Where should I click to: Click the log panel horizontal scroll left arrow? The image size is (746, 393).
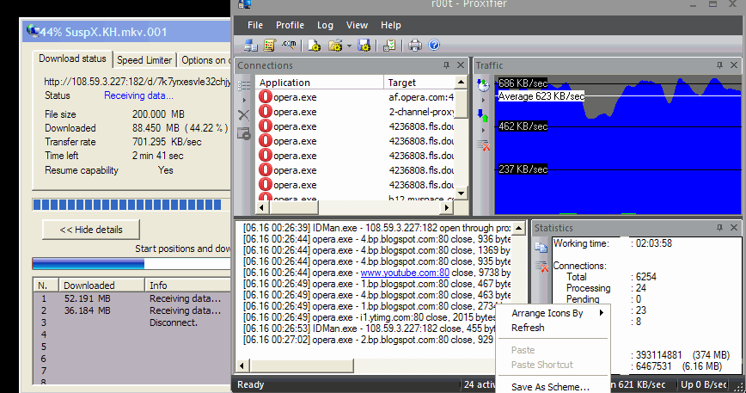(x=242, y=365)
